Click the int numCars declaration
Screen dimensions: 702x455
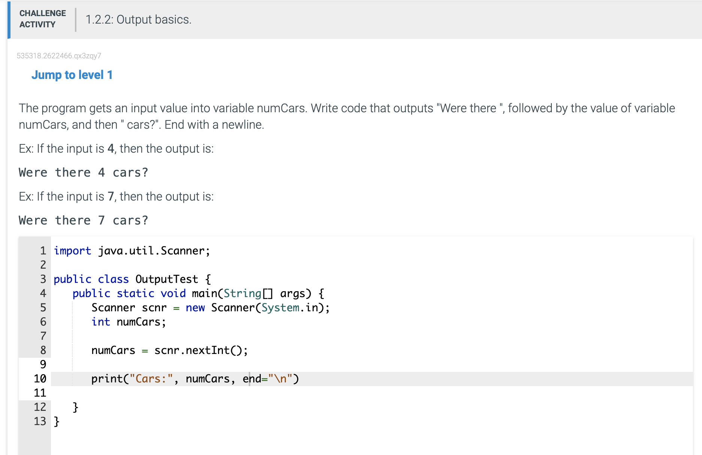pyautogui.click(x=128, y=322)
